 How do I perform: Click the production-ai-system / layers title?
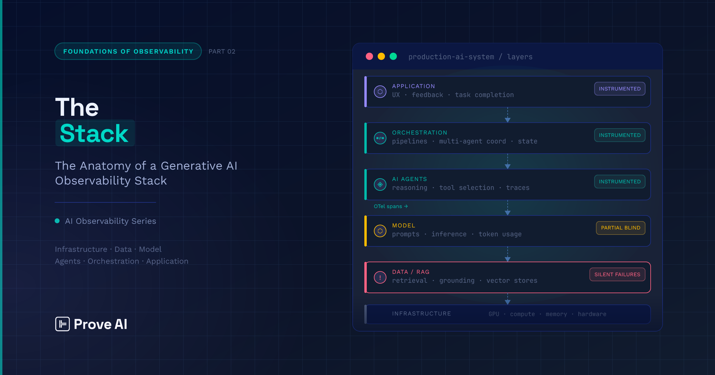tap(470, 57)
